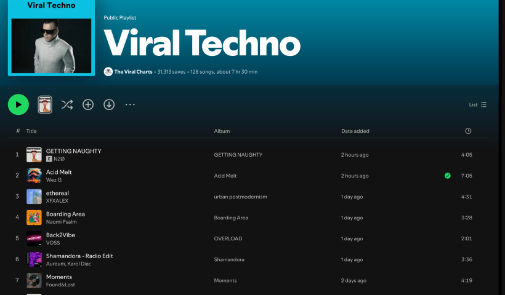Click the Back2Vibe track cover icon
Viewport: 505px width, 295px height.
point(34,238)
